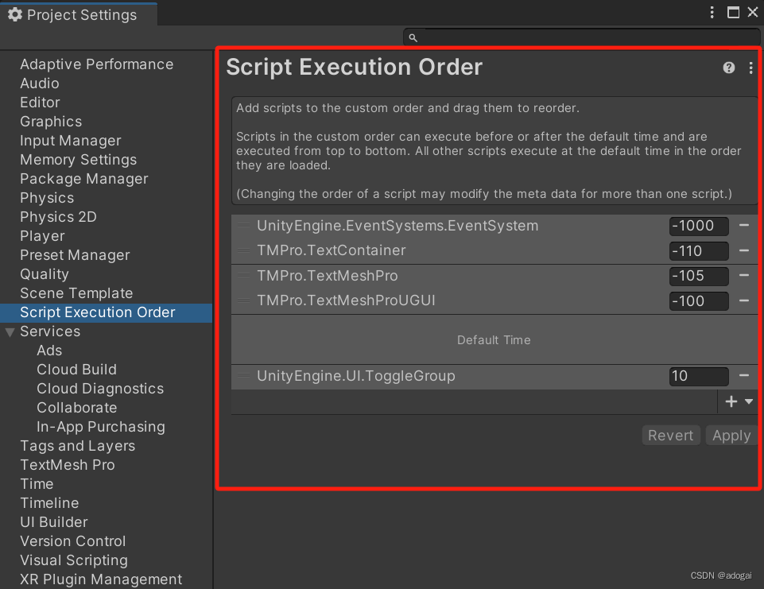The height and width of the screenshot is (589, 764).
Task: Click the plus icon to add a script
Action: click(x=731, y=401)
